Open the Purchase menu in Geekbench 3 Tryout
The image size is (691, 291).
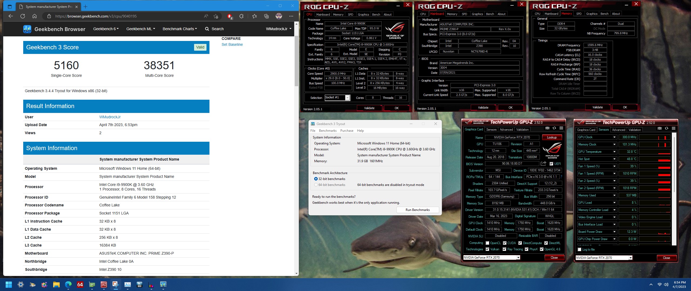(x=347, y=131)
